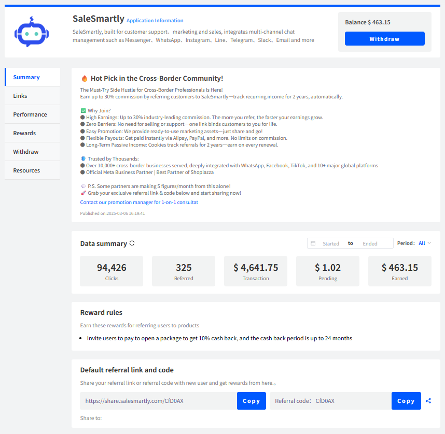Click the fire emoji icon by Hot Pick
The height and width of the screenshot is (434, 445).
[85, 78]
